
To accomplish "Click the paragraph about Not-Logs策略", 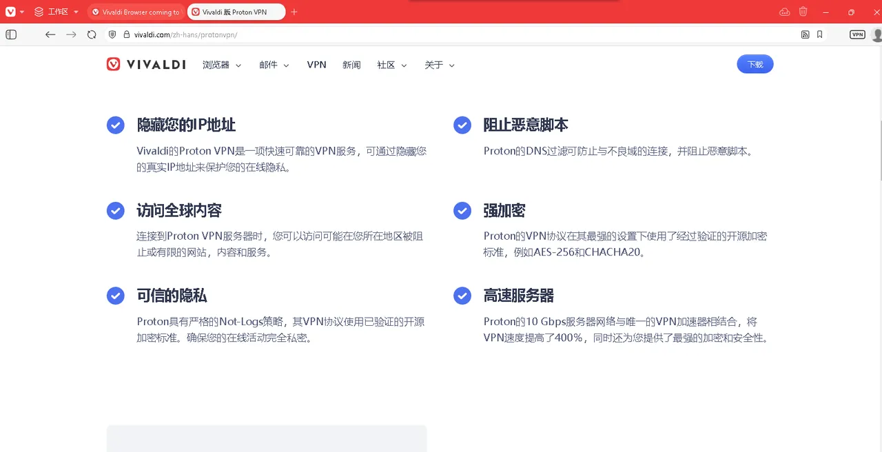I will (280, 329).
